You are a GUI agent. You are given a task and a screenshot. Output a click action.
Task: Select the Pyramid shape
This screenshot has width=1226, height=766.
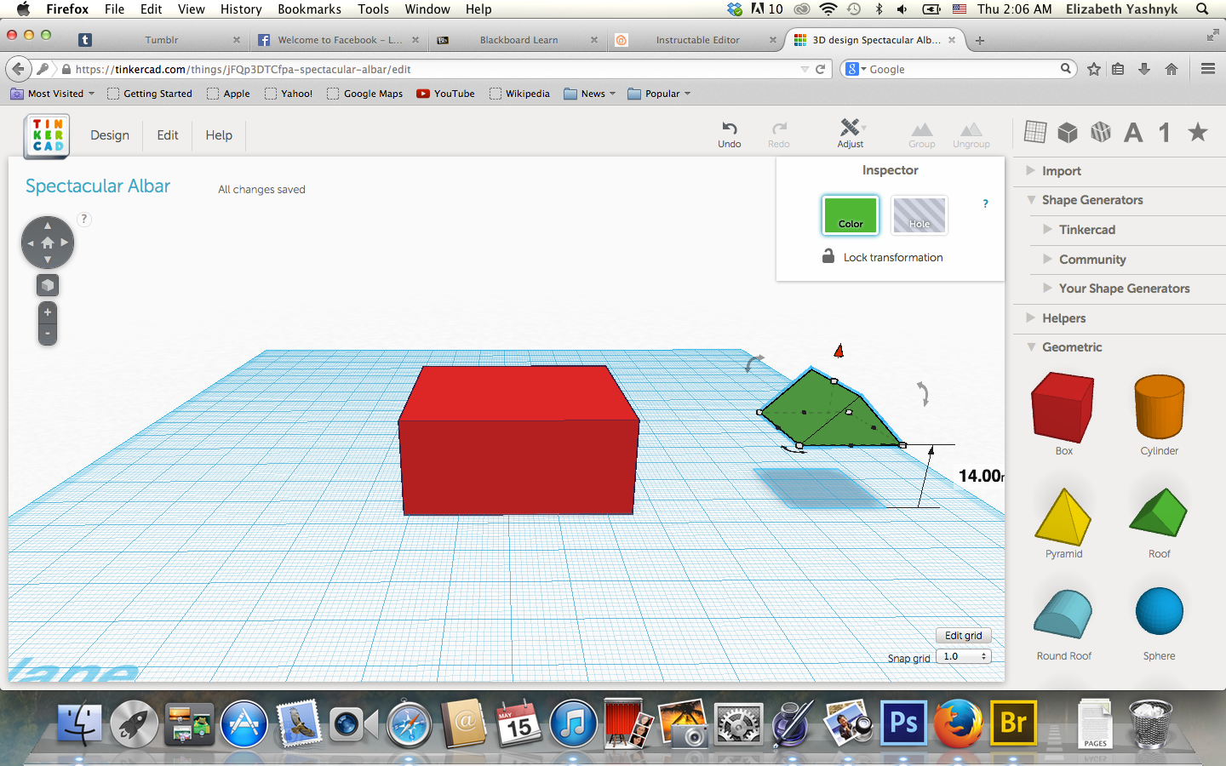1063,515
